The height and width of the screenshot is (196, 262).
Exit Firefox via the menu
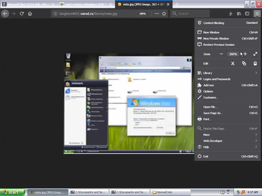point(227,156)
